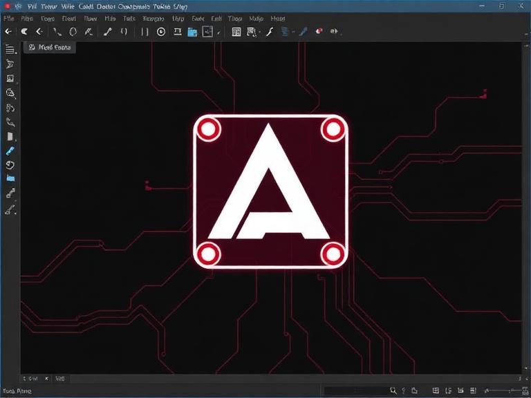Switch to the tab above the canvas
The image size is (531, 398).
(x=50, y=48)
